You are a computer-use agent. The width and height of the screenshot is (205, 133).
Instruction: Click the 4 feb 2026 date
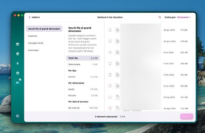click(x=169, y=75)
